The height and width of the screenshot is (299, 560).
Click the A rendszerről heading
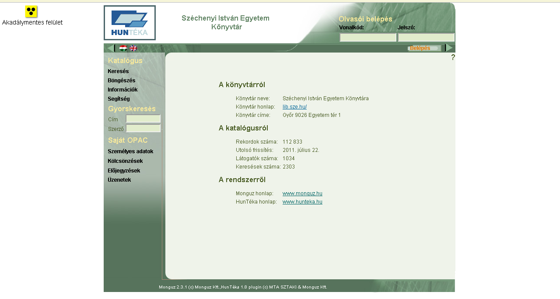(242, 180)
